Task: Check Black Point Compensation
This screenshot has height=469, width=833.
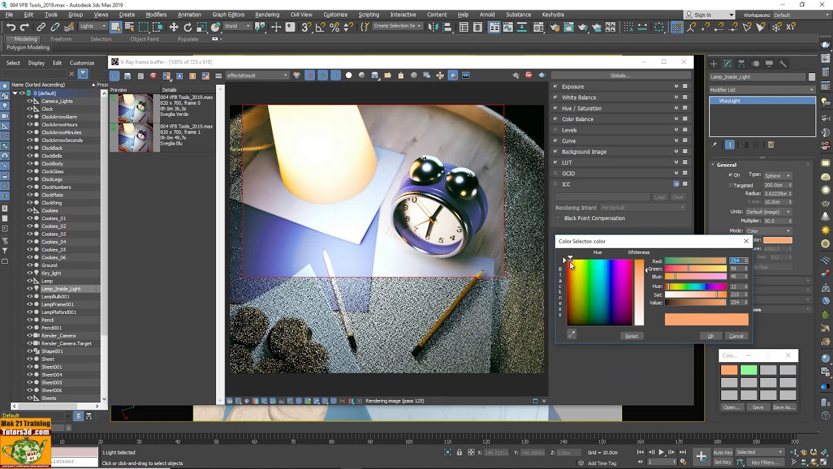Action: [559, 218]
